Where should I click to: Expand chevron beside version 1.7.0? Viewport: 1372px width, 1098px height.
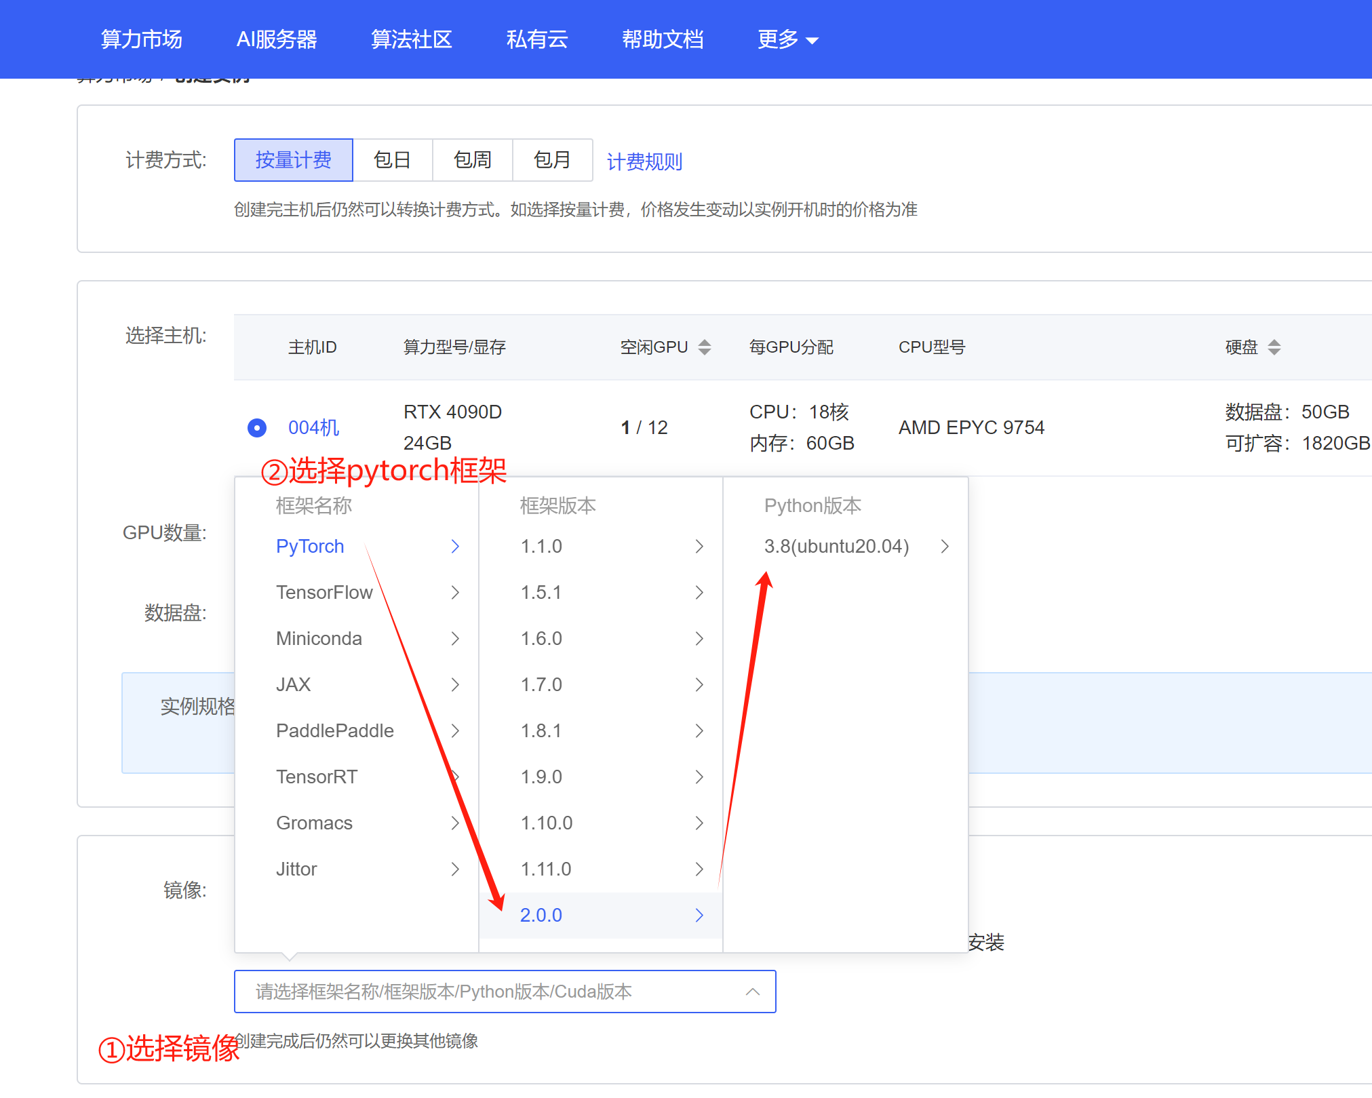coord(699,685)
